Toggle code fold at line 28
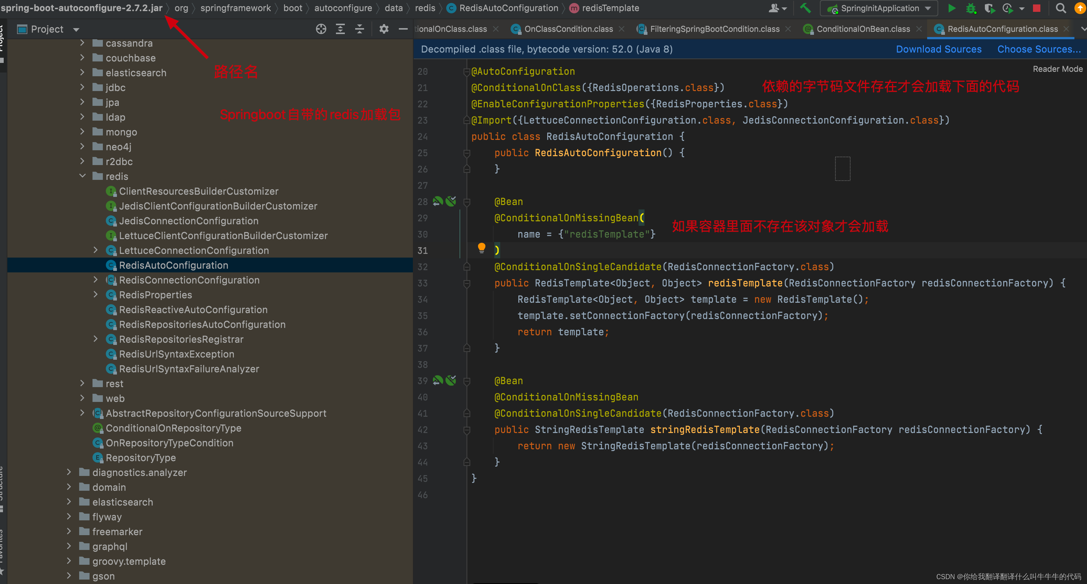1087x584 pixels. (x=467, y=202)
